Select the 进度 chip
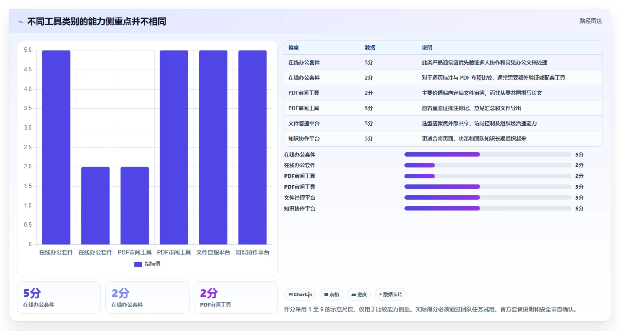Screen dimensions: 620x331 (359, 294)
